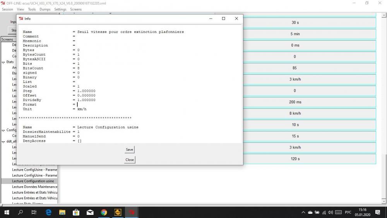
Task: Place cursor on the Format line in Info
Action: [50, 105]
